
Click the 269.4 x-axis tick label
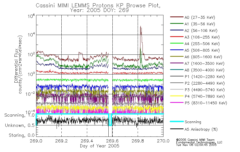[87, 141]
